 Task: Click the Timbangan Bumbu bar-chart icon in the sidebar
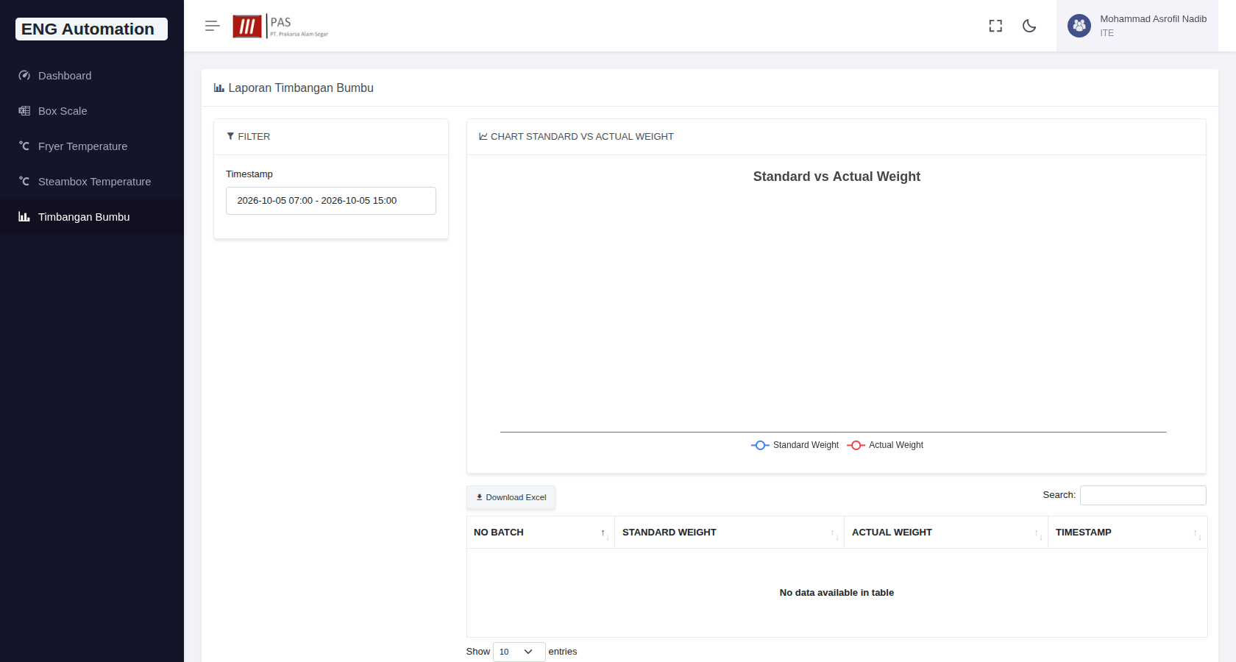point(24,217)
